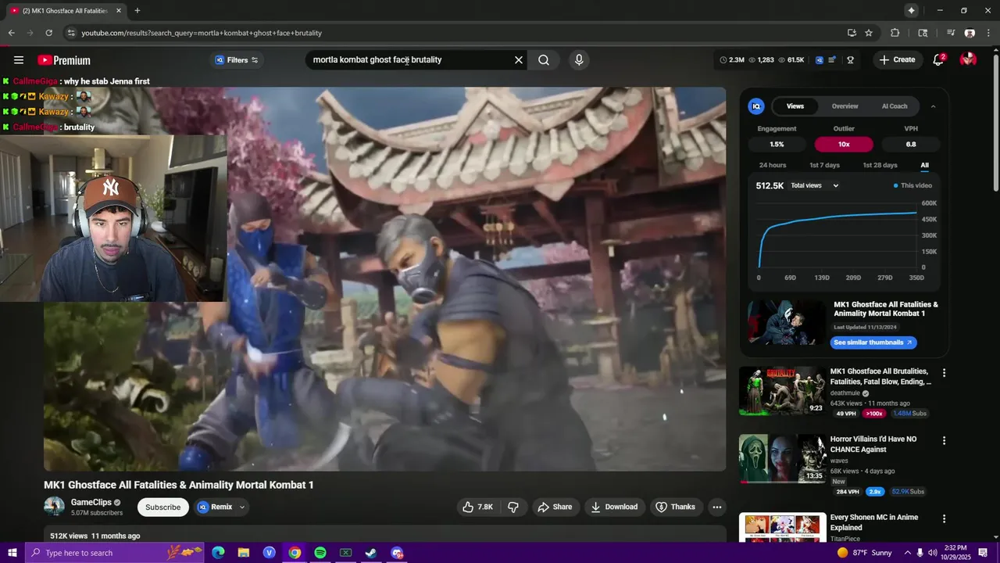Reload the page in Chrome
Image resolution: width=1000 pixels, height=563 pixels.
point(48,33)
